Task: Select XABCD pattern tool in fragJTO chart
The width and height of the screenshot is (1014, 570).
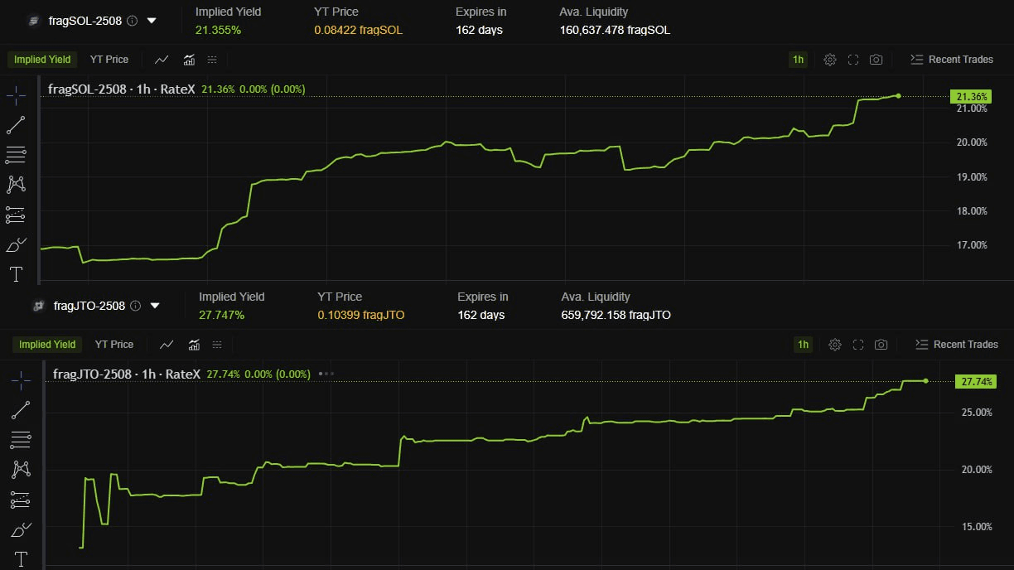Action: (x=21, y=469)
